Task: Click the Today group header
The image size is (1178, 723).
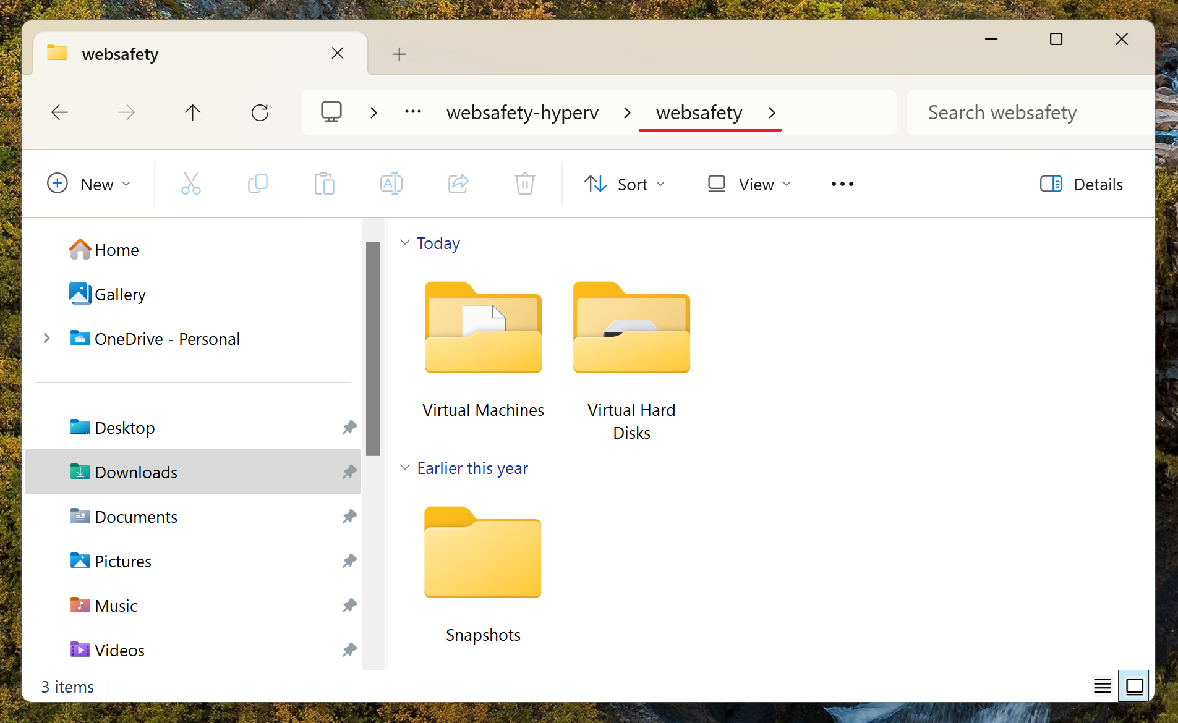Action: (438, 243)
